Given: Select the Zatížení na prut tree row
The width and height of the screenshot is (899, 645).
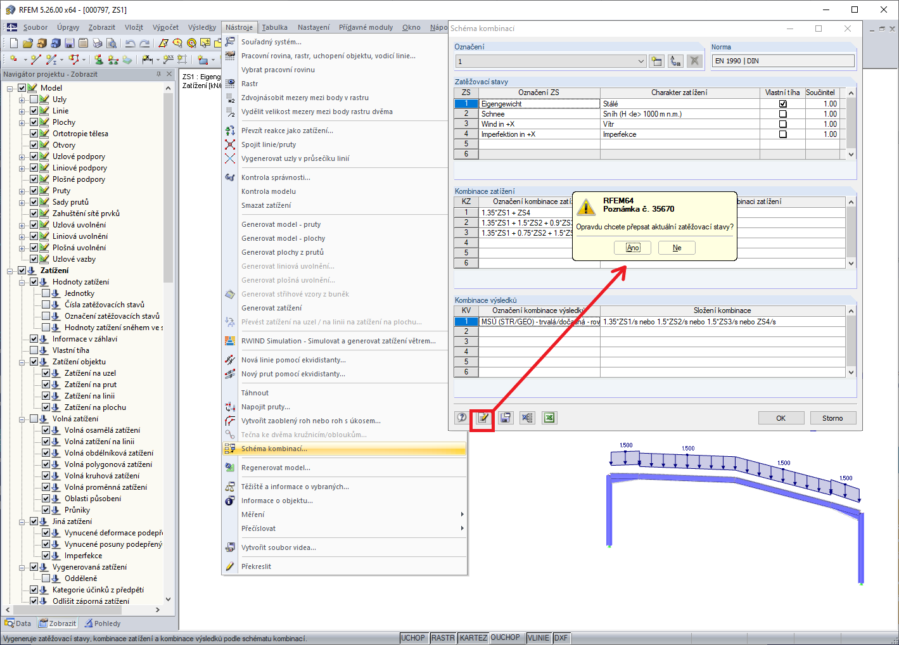Looking at the screenshot, I should click(91, 385).
